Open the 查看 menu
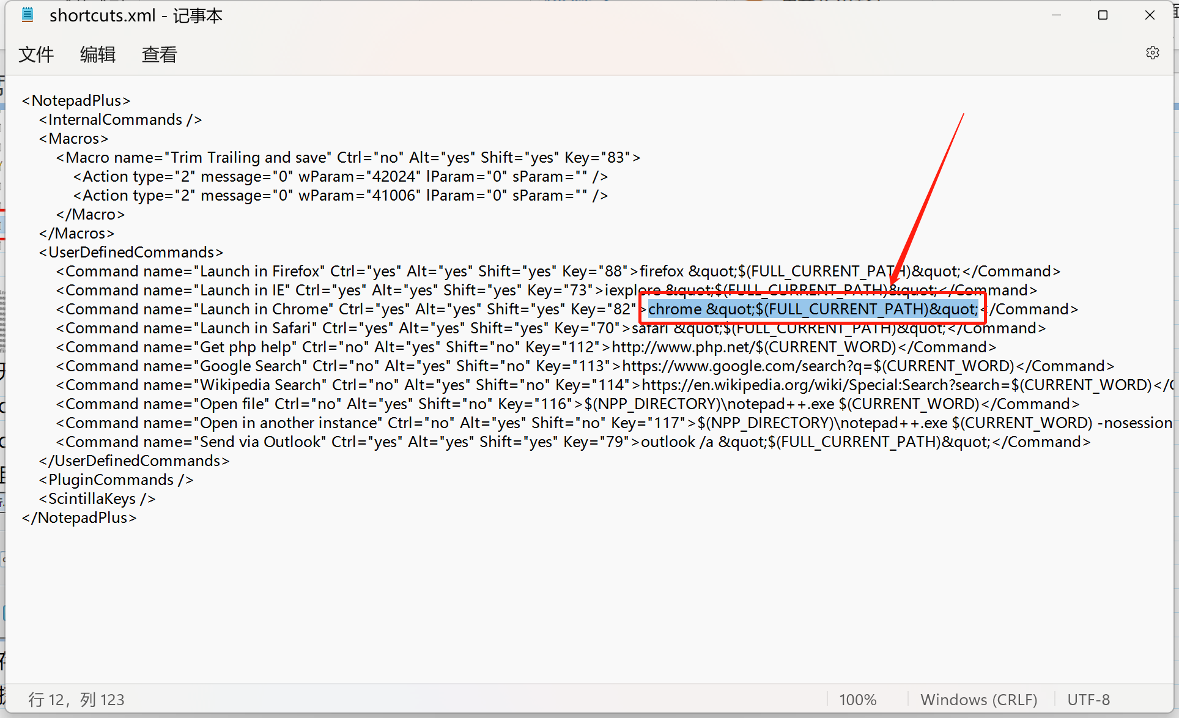Viewport: 1179px width, 718px height. 160,54
